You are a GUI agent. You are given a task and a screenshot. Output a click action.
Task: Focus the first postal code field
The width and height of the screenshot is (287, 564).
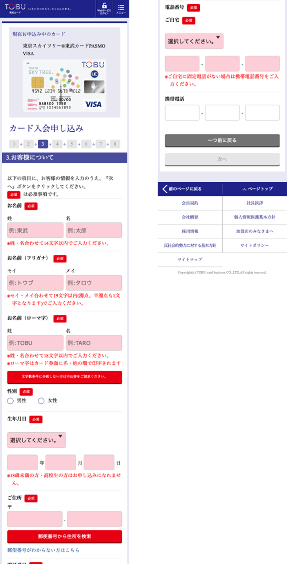35,519
